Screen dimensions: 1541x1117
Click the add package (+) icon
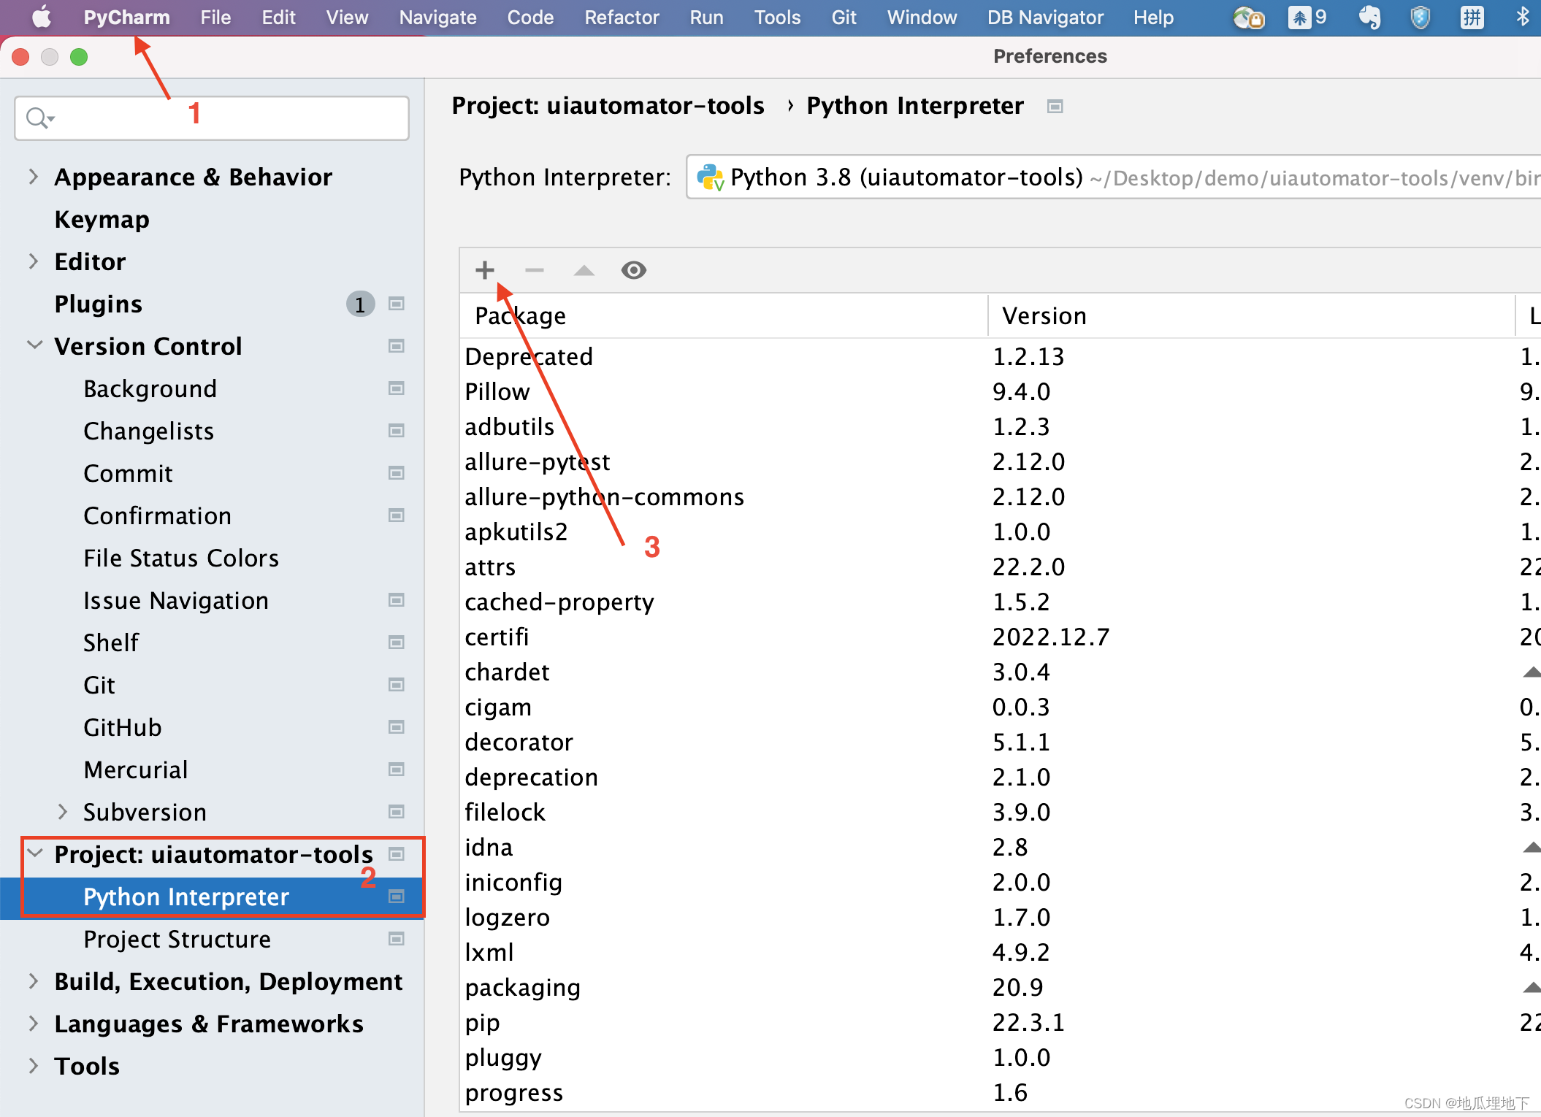pyautogui.click(x=484, y=270)
